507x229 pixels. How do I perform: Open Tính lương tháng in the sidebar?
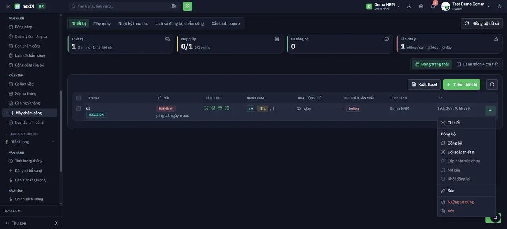30,161
